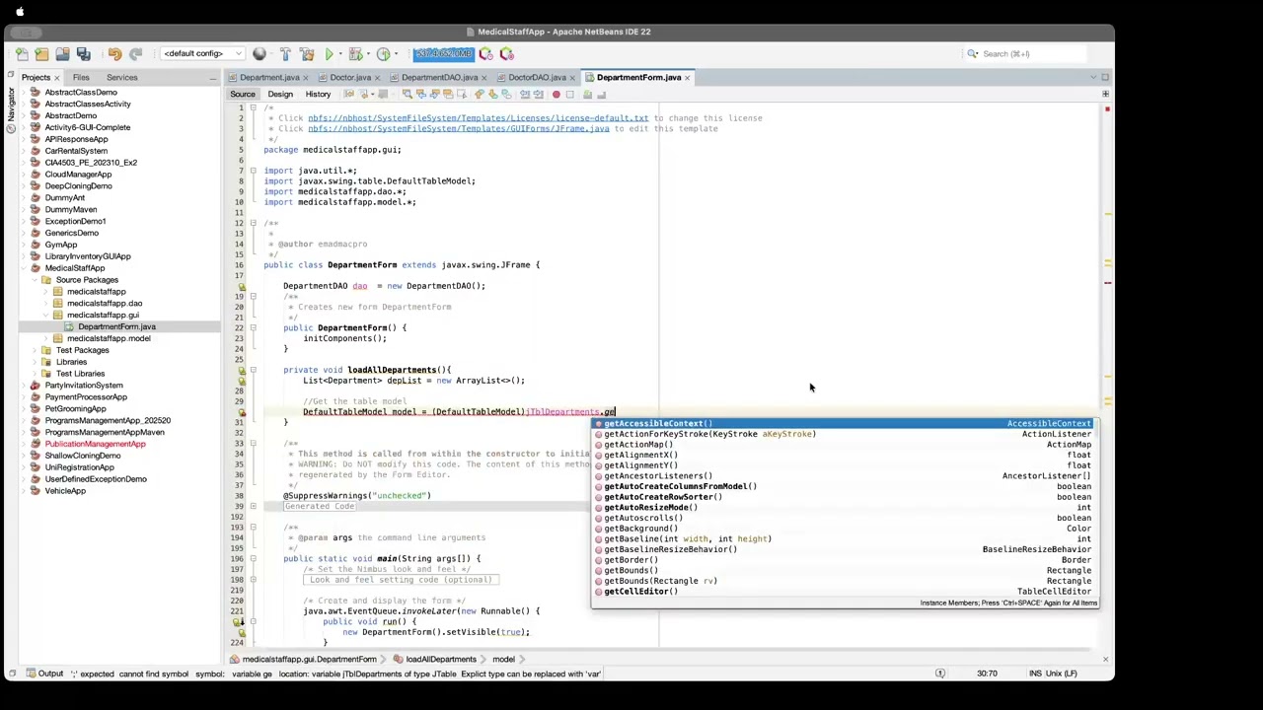1263x710 pixels.
Task: Open the Output window button
Action: pos(43,674)
